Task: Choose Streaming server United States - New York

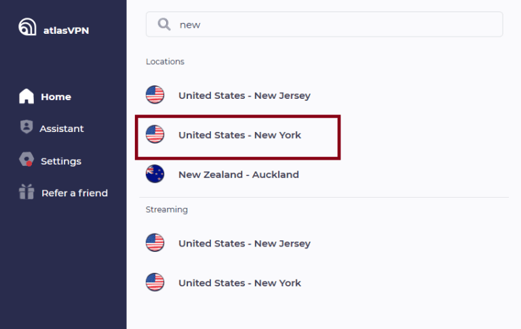Action: pyautogui.click(x=239, y=283)
